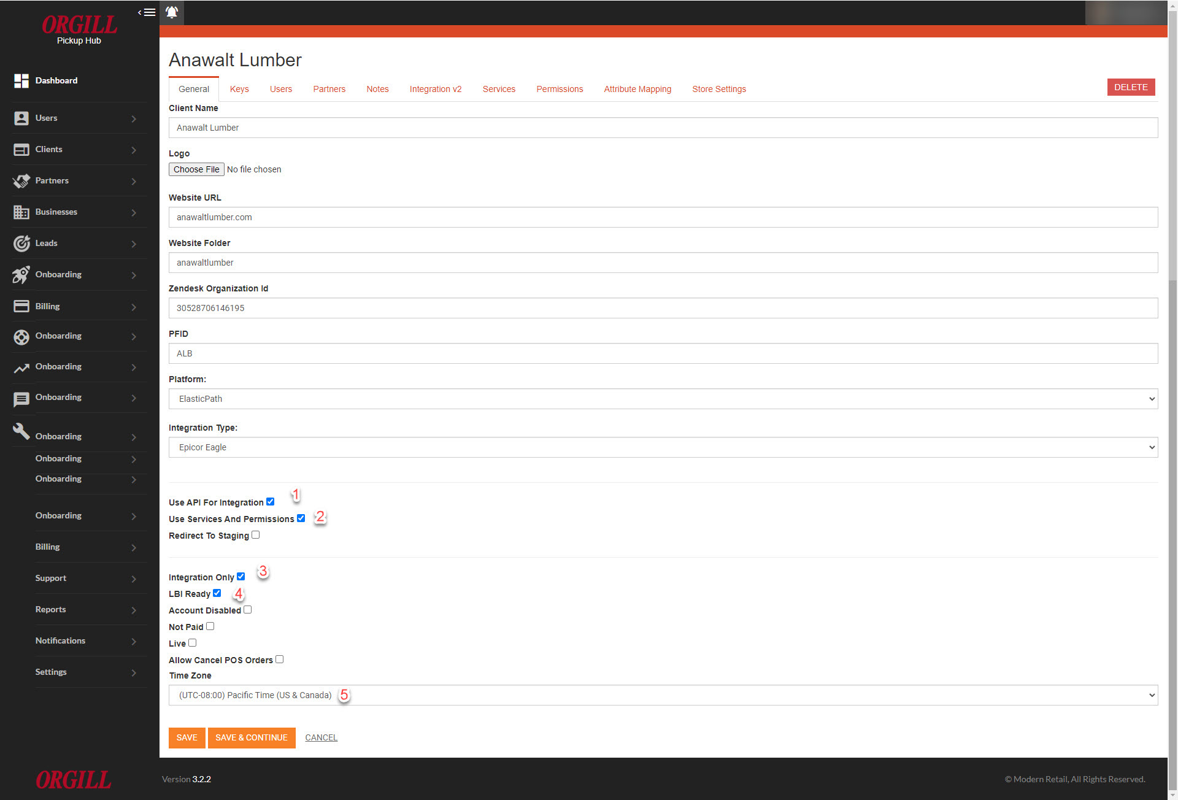Switch to the Partners tab
Viewport: 1178px width, 800px height.
tap(329, 89)
